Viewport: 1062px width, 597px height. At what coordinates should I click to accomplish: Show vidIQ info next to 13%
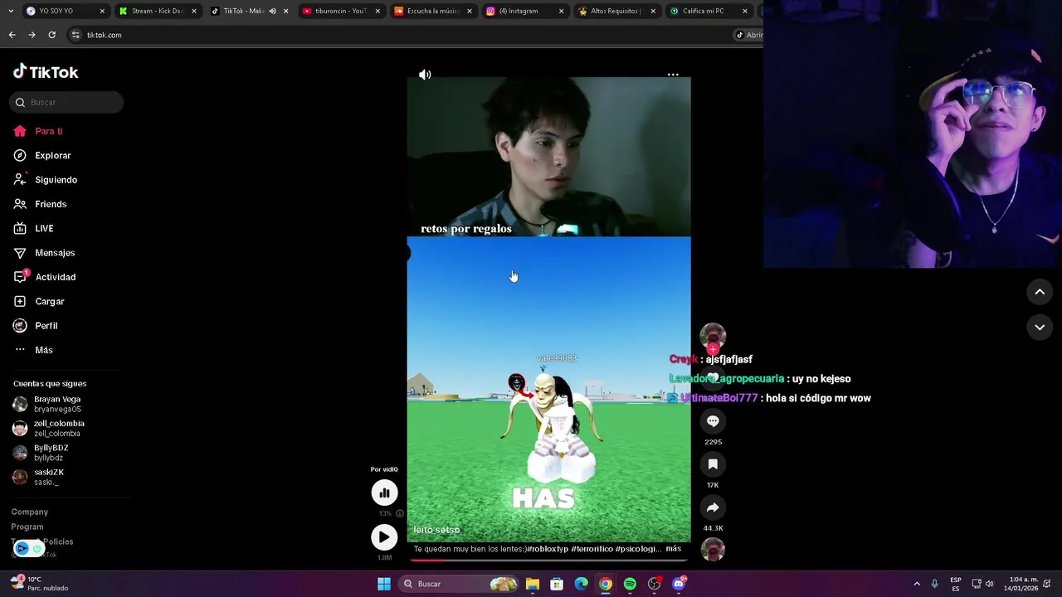click(399, 513)
